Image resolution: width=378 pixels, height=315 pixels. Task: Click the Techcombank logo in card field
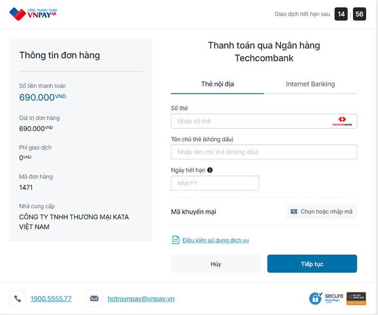[342, 122]
